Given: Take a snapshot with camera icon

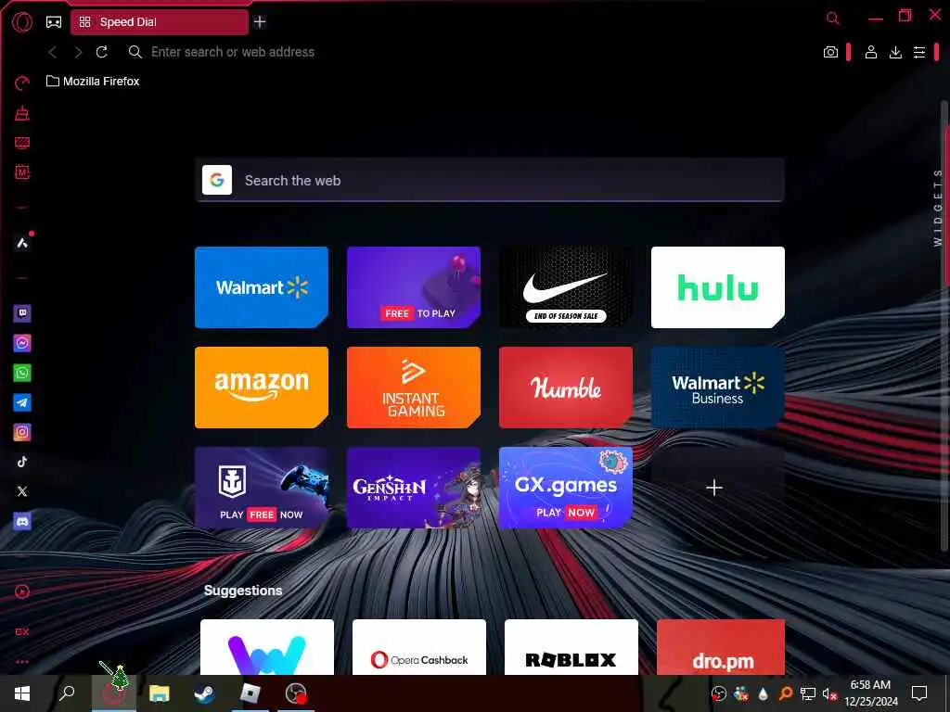Looking at the screenshot, I should click(830, 52).
